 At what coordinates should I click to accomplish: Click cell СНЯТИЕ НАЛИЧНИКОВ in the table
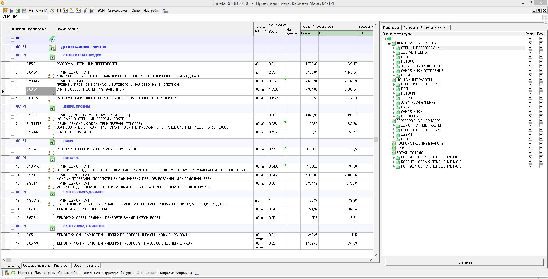[x=155, y=134]
